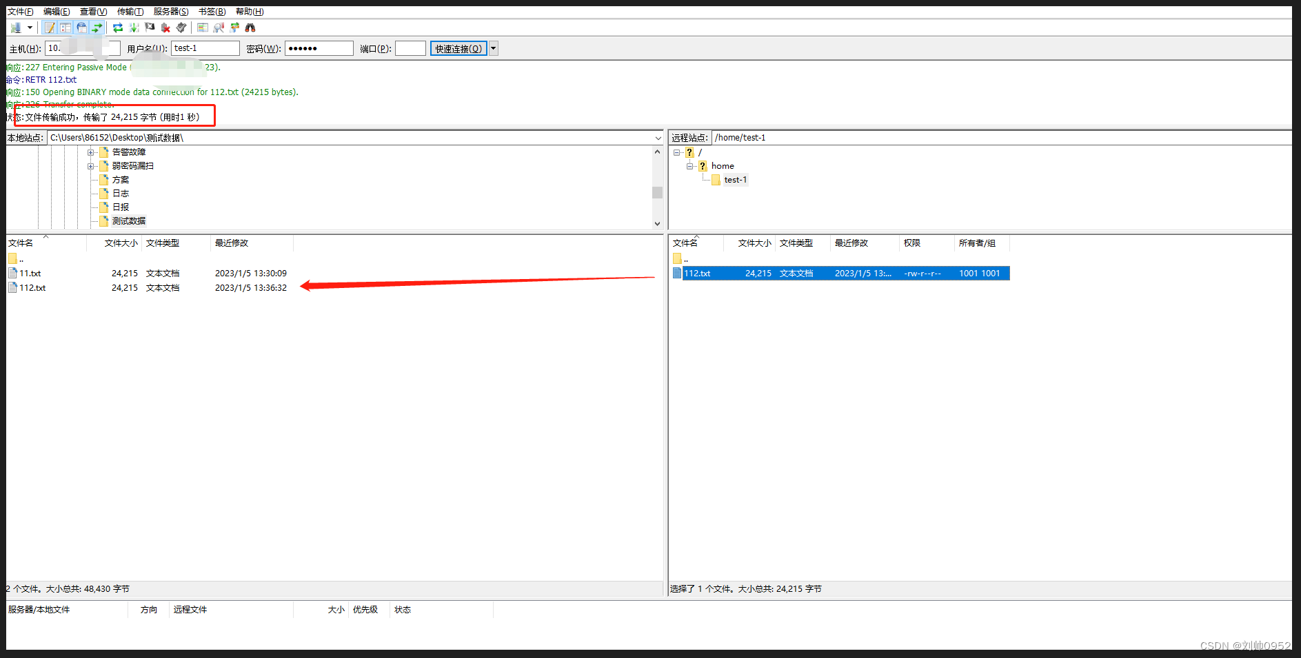The width and height of the screenshot is (1301, 658).
Task: Click the queue 服务器/本地文件 column header
Action: click(x=67, y=610)
